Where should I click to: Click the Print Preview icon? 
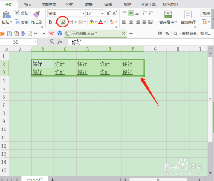tap(30, 33)
